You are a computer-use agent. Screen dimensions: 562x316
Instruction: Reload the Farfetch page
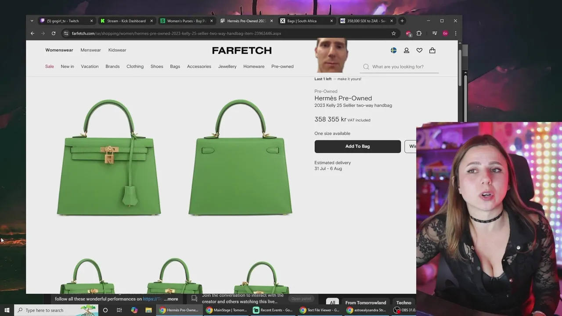click(54, 33)
